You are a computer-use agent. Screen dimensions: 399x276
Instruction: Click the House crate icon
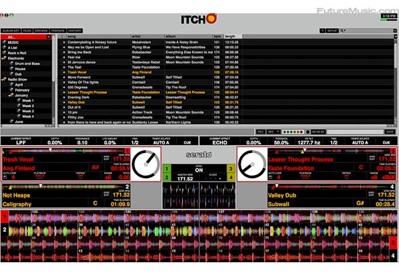11,69
